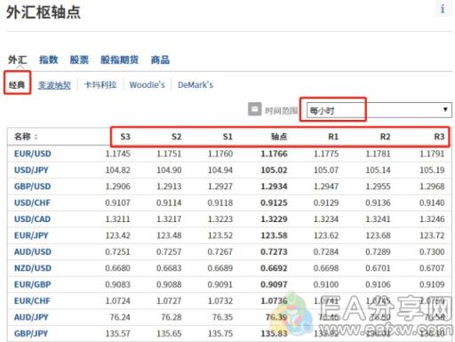Switch to the 商品 tab

coord(160,60)
